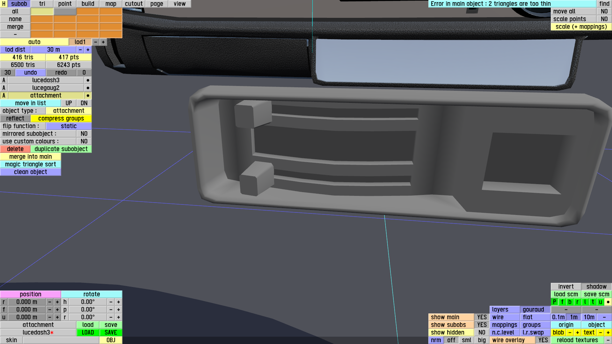Select the green 'f' view button

[562, 302]
